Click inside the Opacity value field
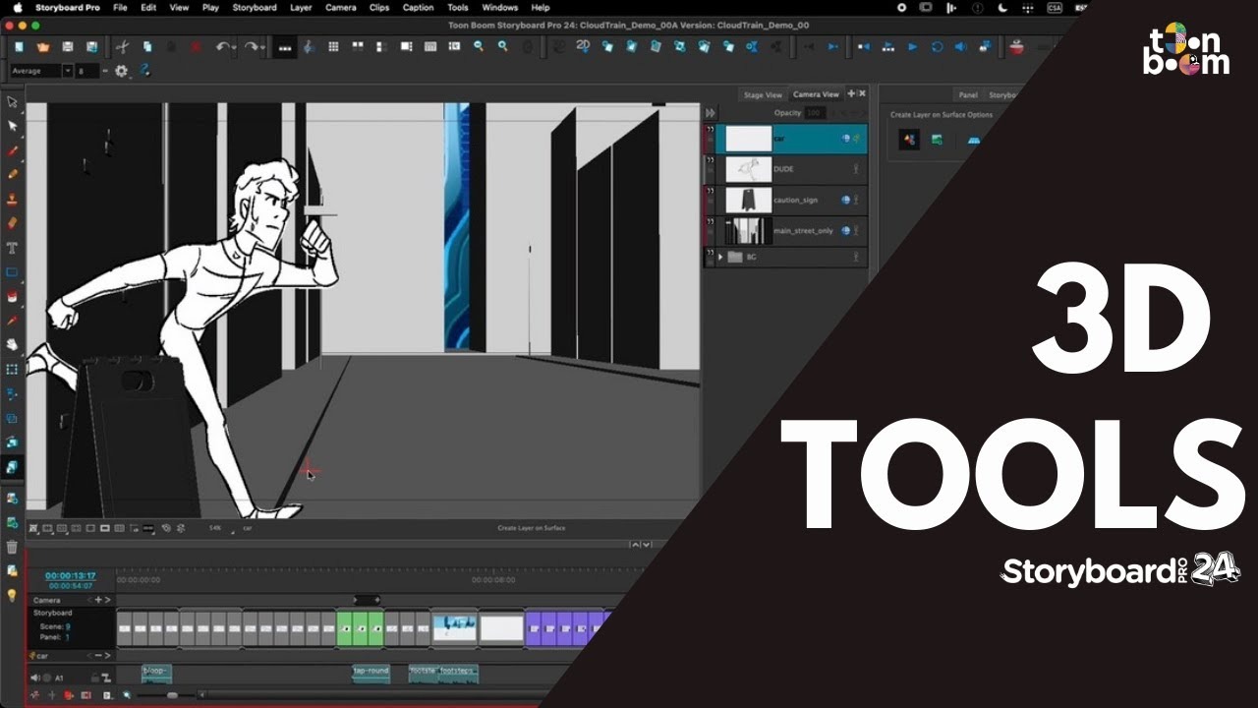This screenshot has width=1258, height=708. [813, 112]
